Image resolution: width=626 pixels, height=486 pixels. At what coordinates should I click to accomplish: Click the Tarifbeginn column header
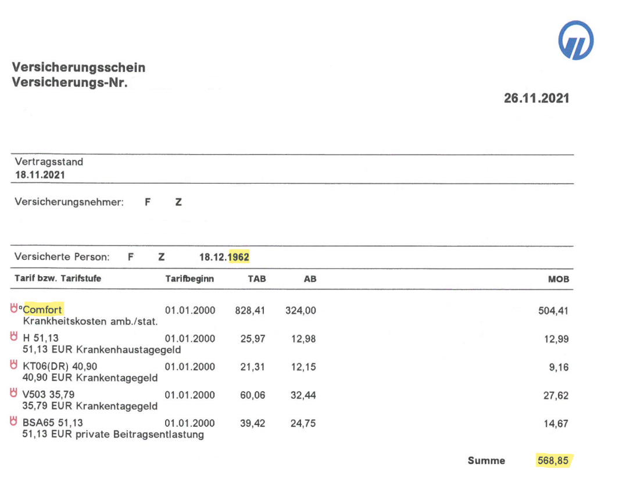(x=189, y=279)
